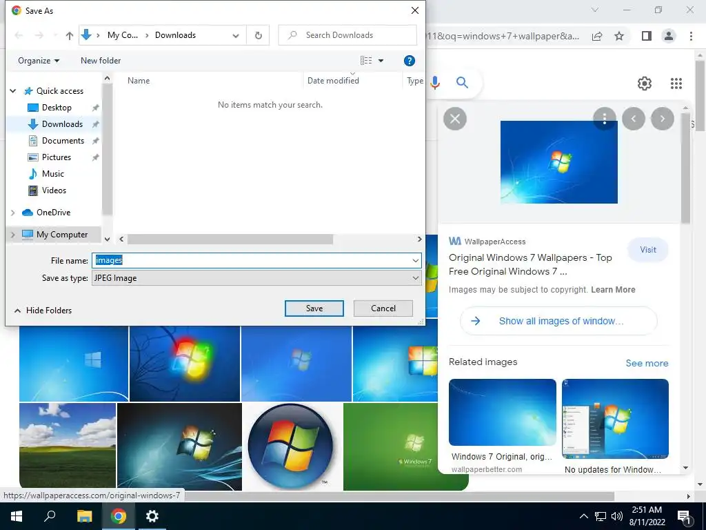Open green Windows 7 wallpaper thumbnail
The width and height of the screenshot is (706, 530).
[x=390, y=446]
